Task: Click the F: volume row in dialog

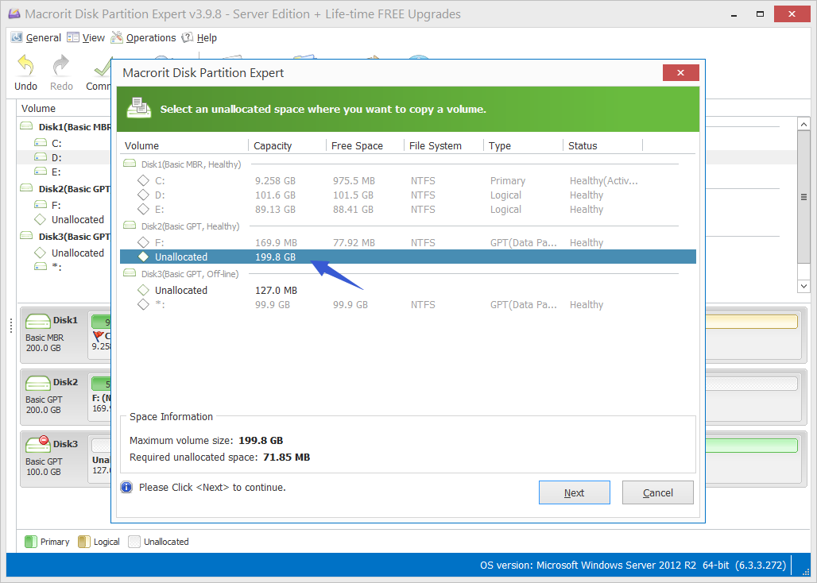Action: (x=408, y=242)
